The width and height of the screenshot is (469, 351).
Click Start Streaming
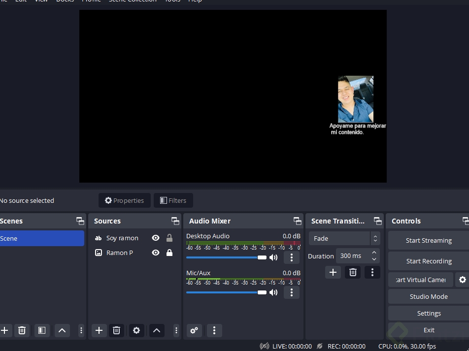428,240
